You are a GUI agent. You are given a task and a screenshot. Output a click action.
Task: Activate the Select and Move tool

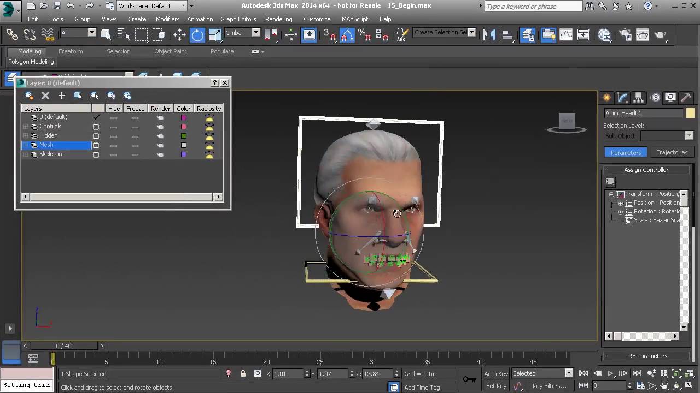pyautogui.click(x=179, y=34)
